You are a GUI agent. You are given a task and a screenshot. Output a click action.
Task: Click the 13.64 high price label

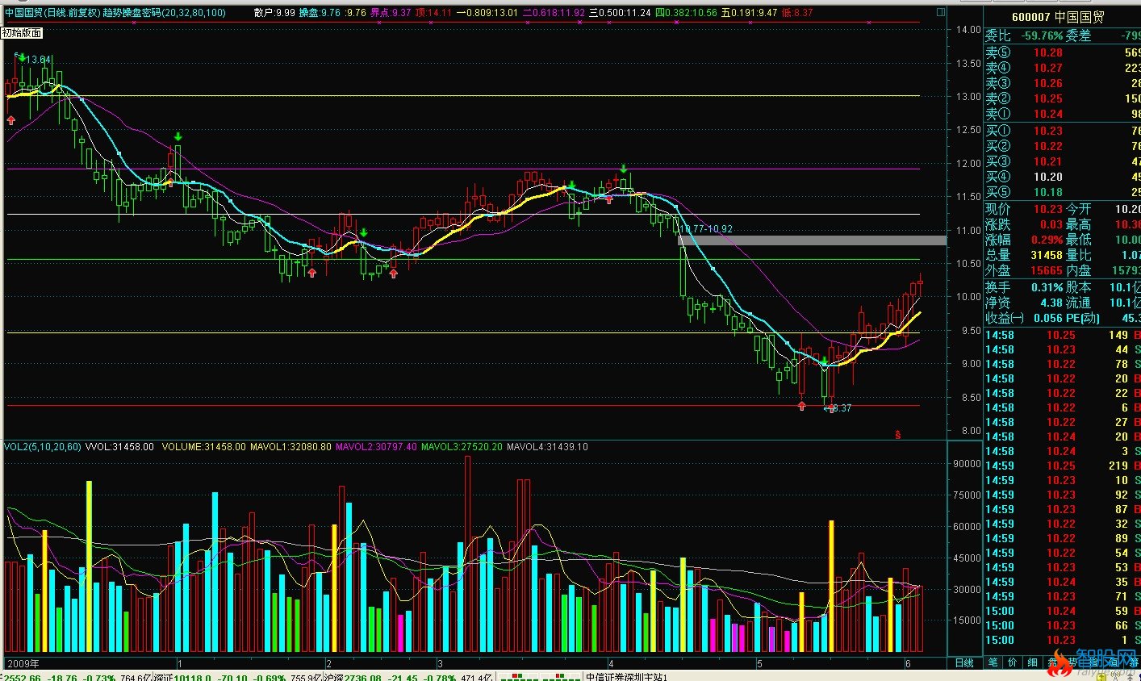(x=39, y=60)
